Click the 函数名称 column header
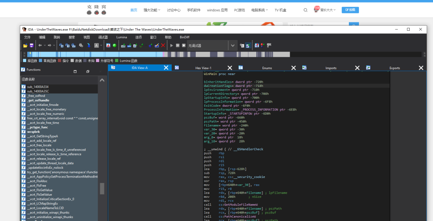This screenshot has height=221, width=433. [60, 79]
